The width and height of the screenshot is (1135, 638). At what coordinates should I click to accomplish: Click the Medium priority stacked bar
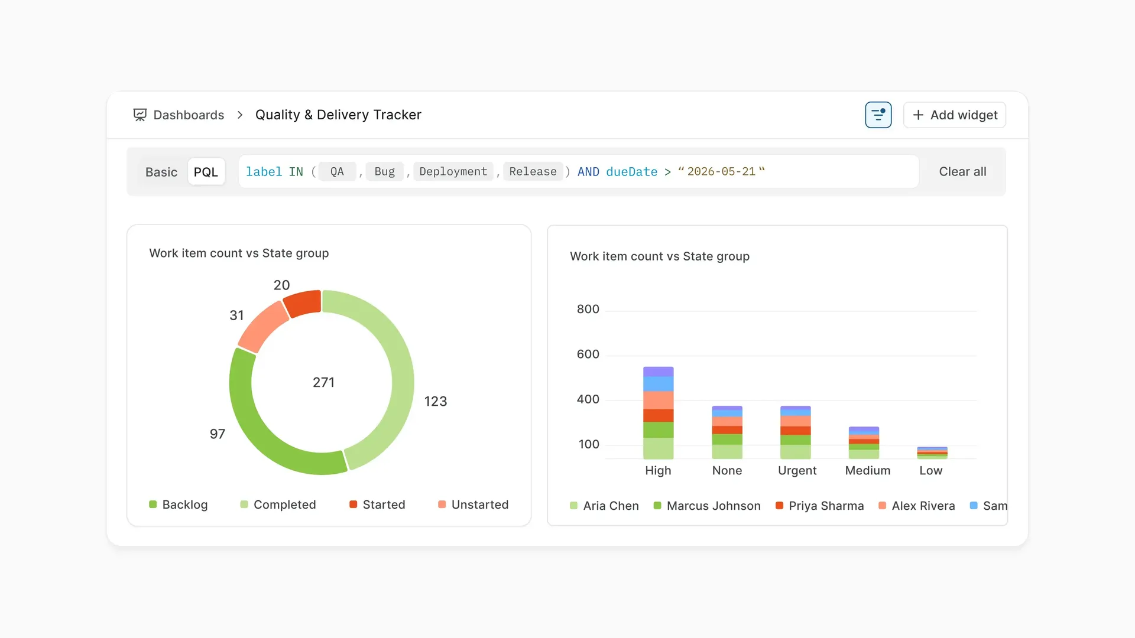pyautogui.click(x=864, y=442)
